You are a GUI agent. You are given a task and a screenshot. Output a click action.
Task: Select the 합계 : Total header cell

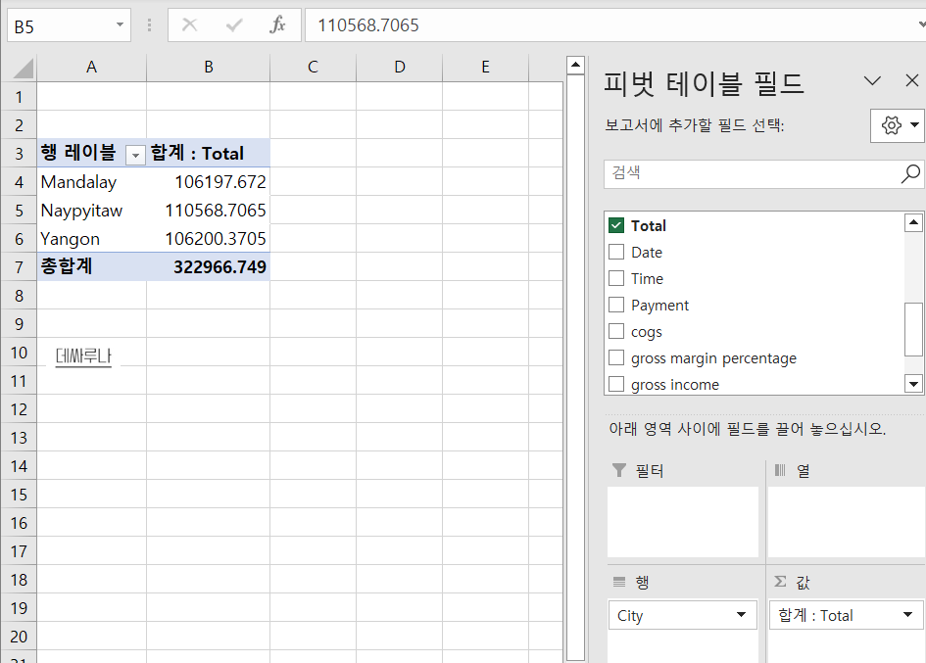coord(209,154)
